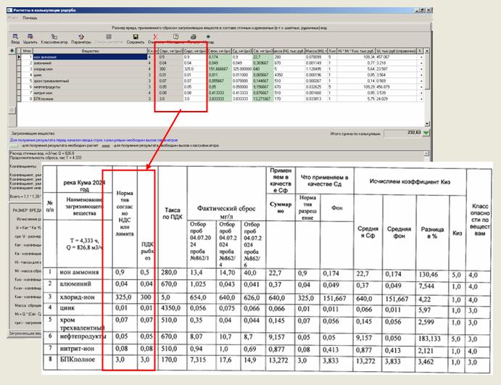
Task: Open the Помощь menu
Action: (x=30, y=17)
